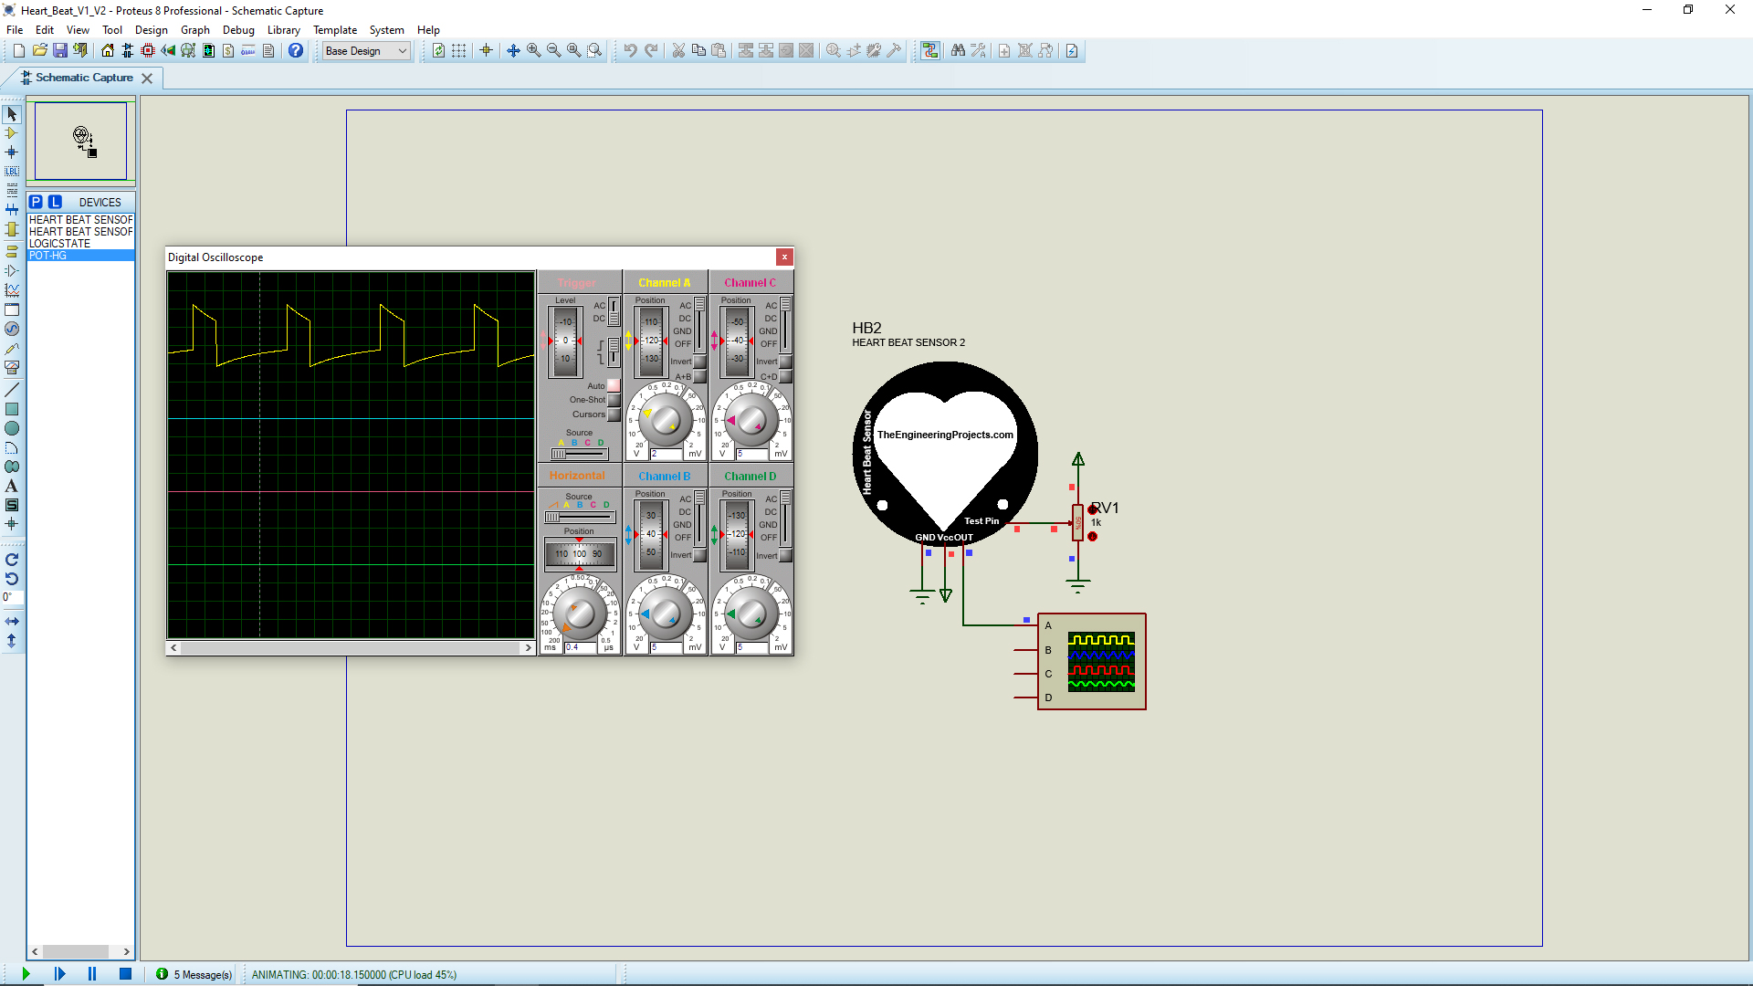Open the Graph menu
The height and width of the screenshot is (986, 1753).
[195, 30]
